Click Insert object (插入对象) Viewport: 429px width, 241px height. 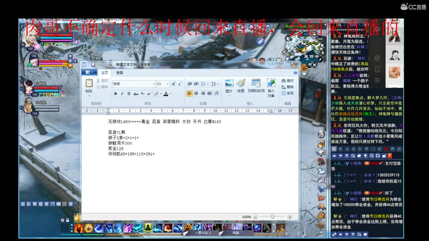tap(271, 88)
